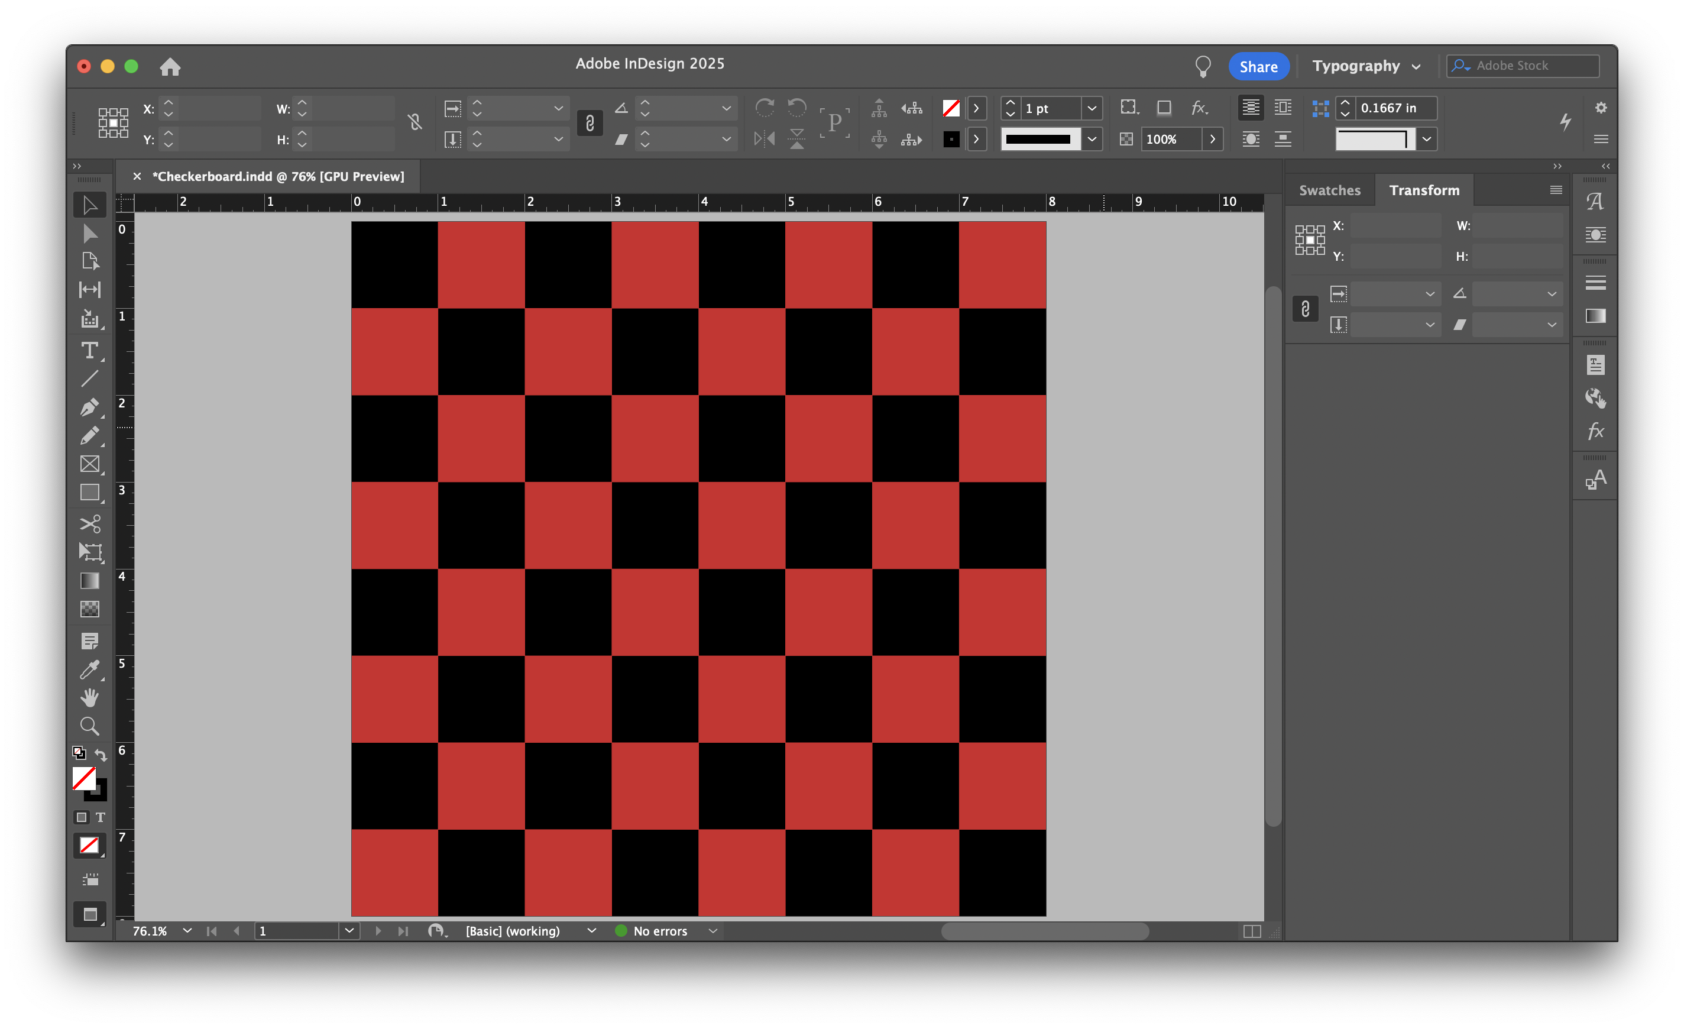Toggle constrain scaling link in control bar
The height and width of the screenshot is (1029, 1684).
(590, 123)
